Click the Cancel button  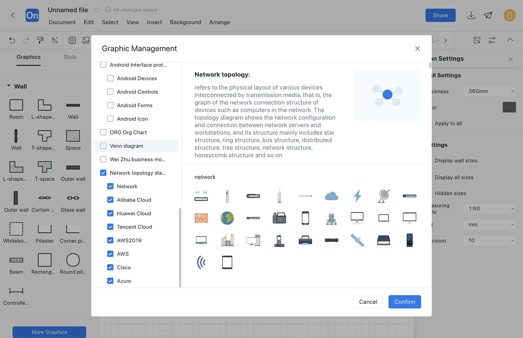click(368, 302)
